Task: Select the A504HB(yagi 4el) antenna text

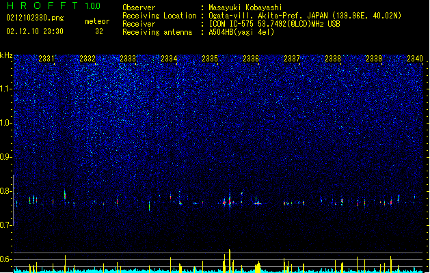Action: (241, 32)
